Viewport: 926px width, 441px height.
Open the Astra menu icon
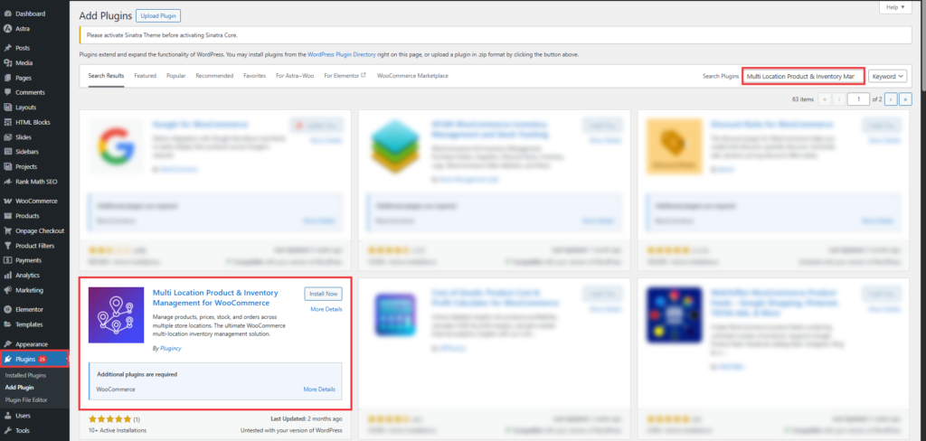click(7, 28)
